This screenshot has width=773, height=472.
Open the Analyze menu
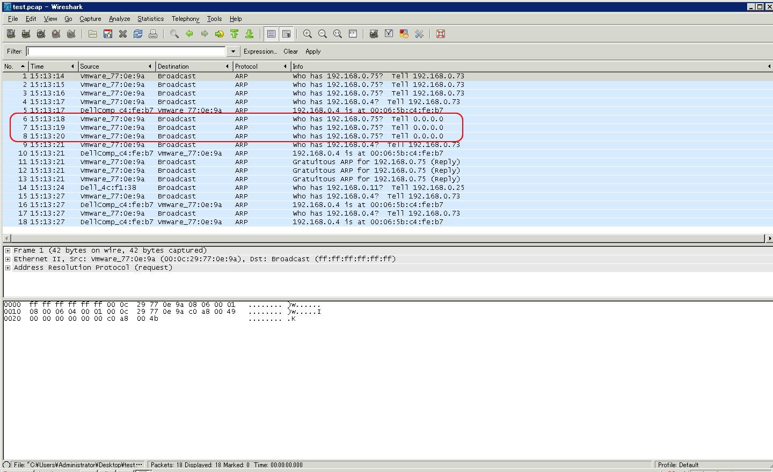120,19
